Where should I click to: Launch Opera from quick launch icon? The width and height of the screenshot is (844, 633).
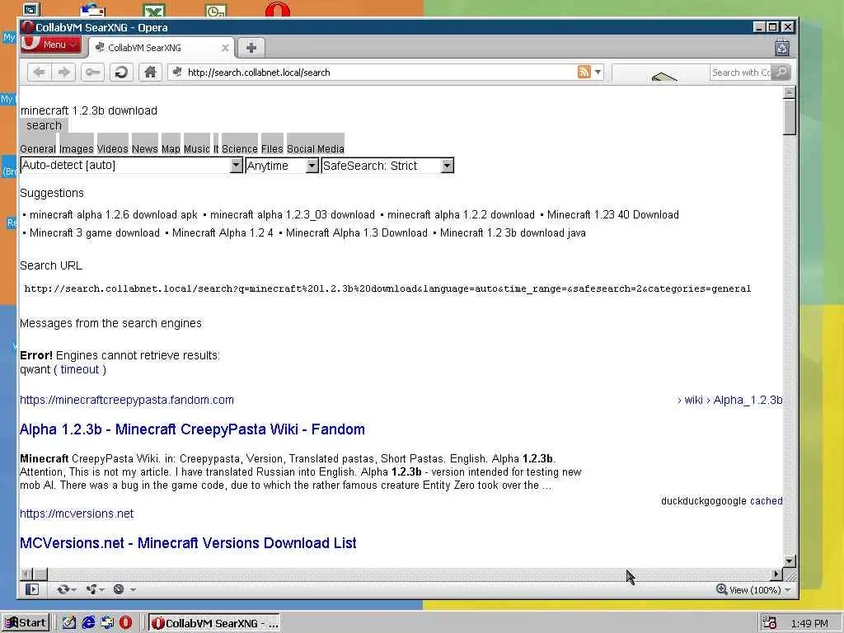coord(125,623)
